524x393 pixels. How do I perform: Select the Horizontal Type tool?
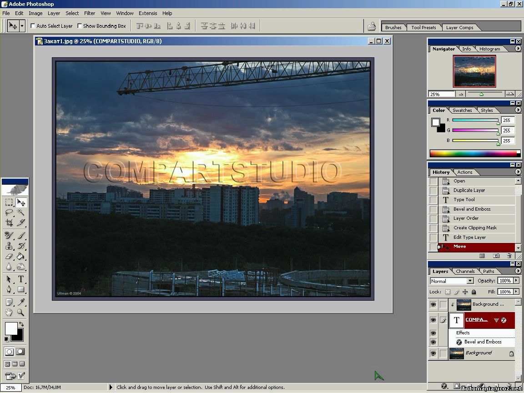pyautogui.click(x=21, y=279)
